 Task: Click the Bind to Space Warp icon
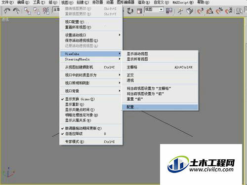tap(46, 11)
